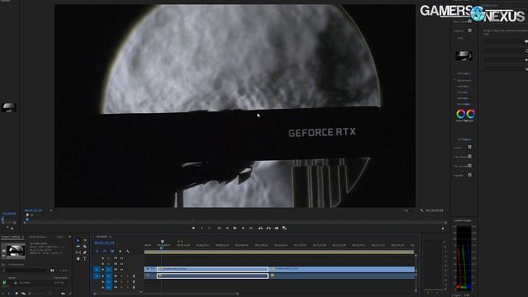
Task: Export frame with the camera icon
Action: [x=276, y=228]
